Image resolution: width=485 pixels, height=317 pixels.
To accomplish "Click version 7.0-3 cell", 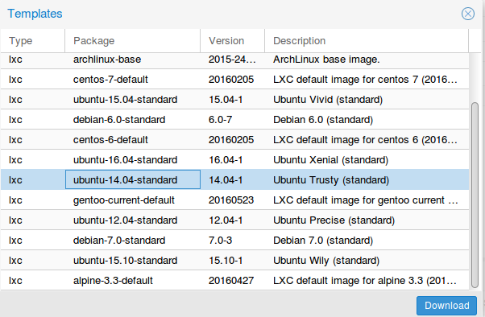I will 220,240.
